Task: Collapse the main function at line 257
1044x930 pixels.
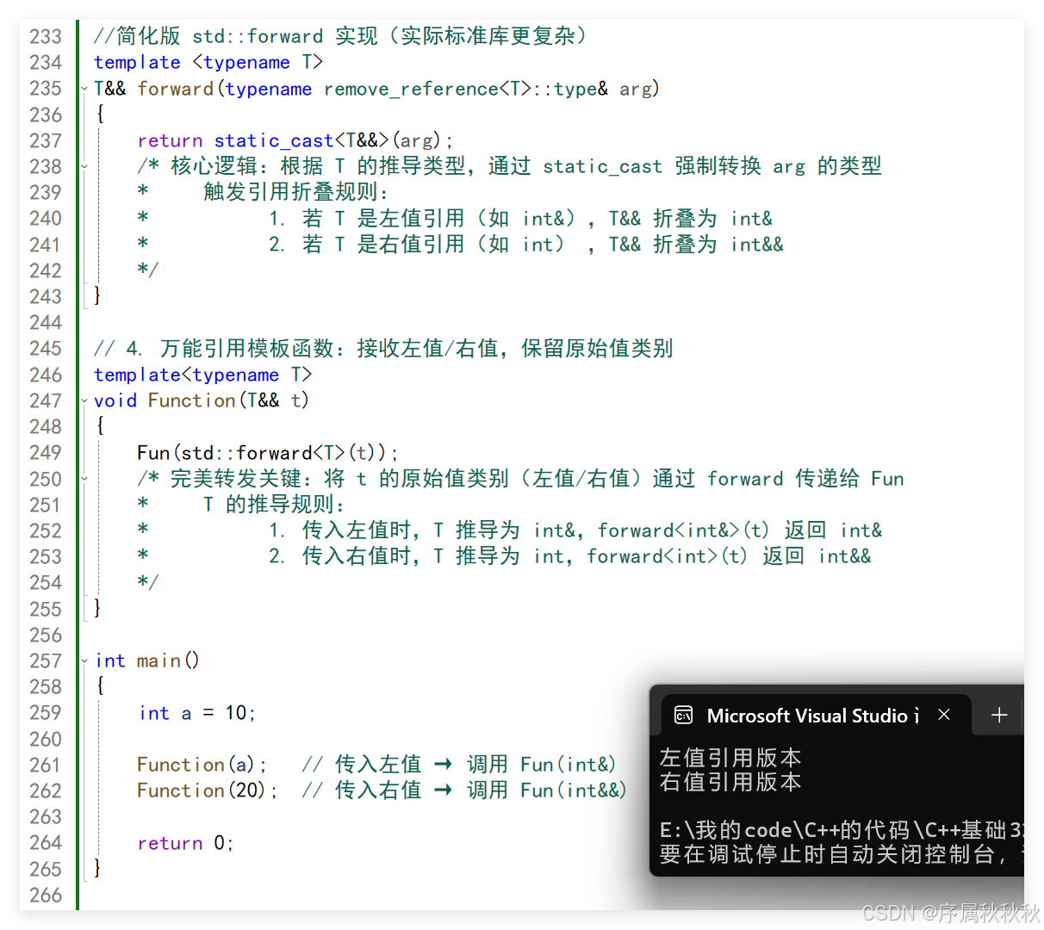Action: (84, 661)
